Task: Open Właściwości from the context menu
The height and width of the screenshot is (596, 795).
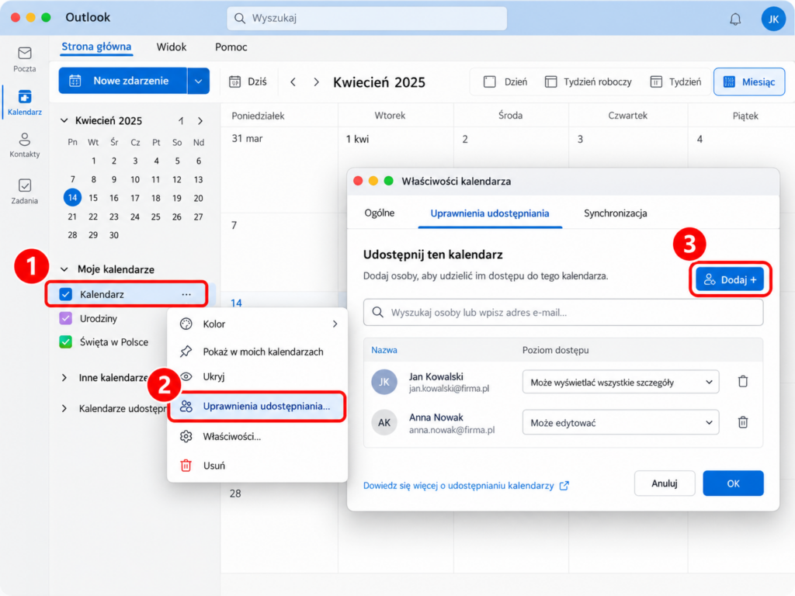Action: point(258,436)
